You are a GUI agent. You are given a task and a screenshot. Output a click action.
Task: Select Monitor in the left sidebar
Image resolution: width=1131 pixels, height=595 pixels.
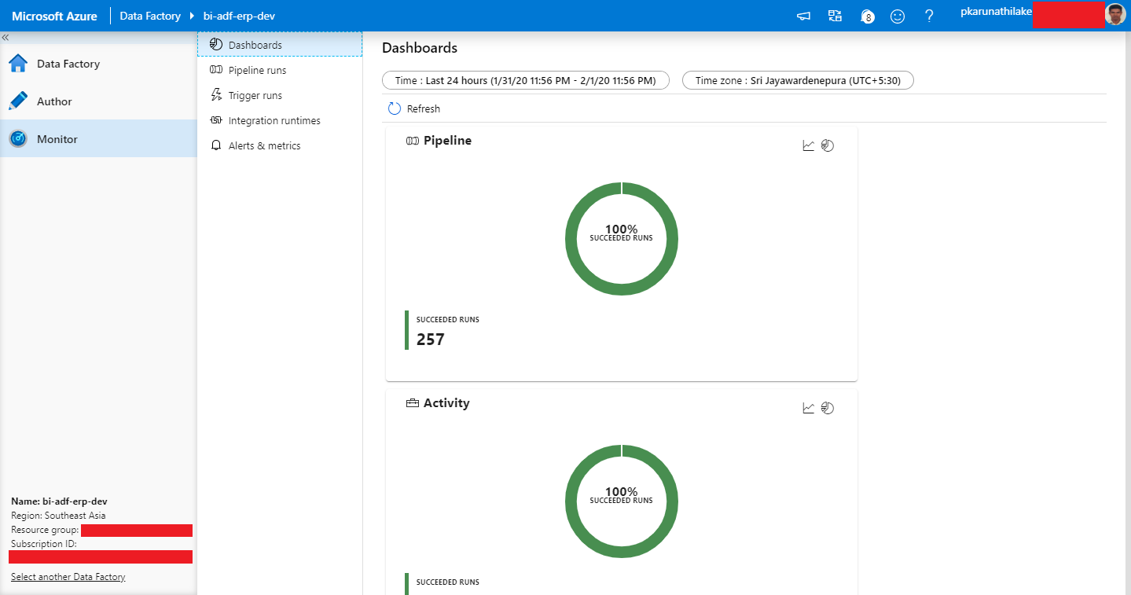pos(58,138)
